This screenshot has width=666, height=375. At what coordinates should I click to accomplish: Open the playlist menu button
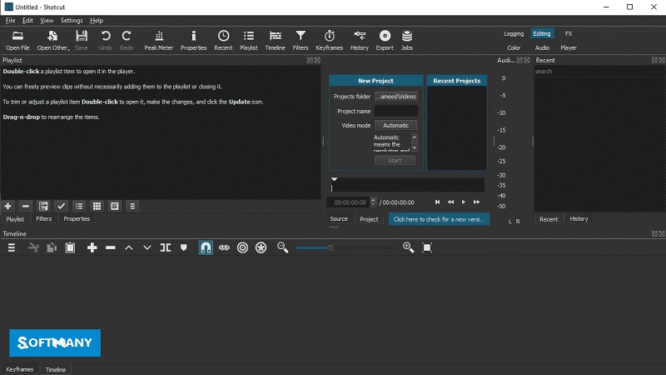pos(132,206)
